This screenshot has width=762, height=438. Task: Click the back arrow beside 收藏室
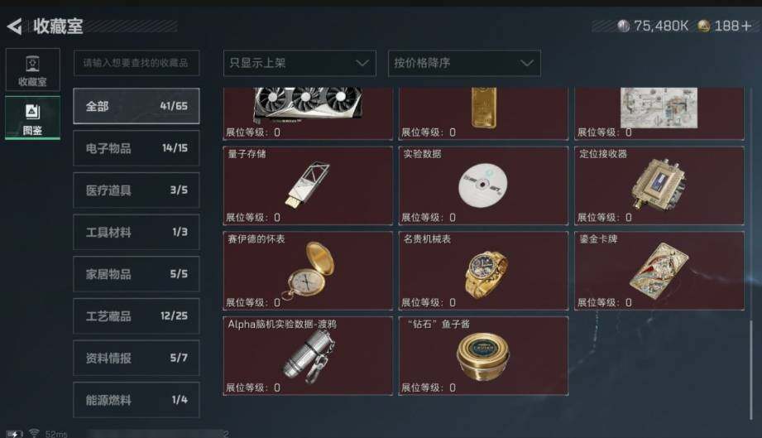[15, 26]
